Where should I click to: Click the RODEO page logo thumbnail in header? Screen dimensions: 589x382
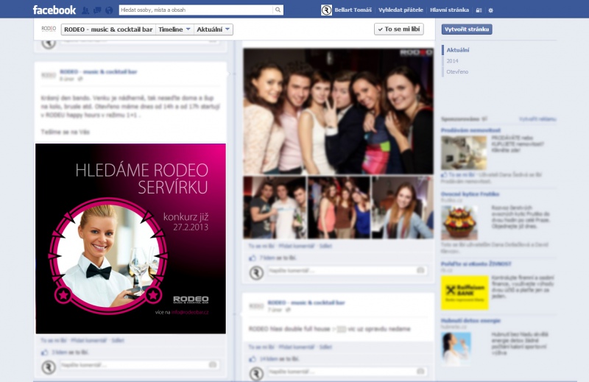point(49,29)
